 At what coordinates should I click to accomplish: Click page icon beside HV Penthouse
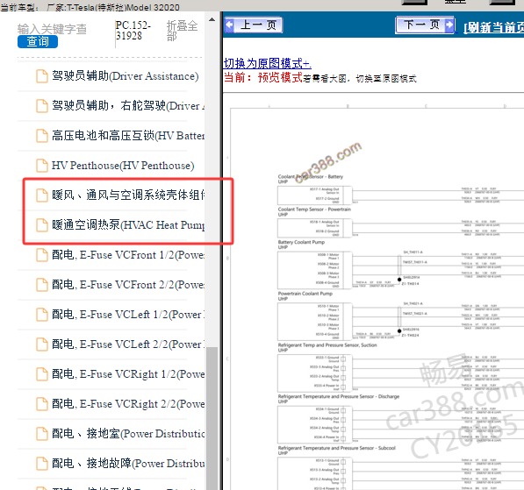(x=42, y=165)
